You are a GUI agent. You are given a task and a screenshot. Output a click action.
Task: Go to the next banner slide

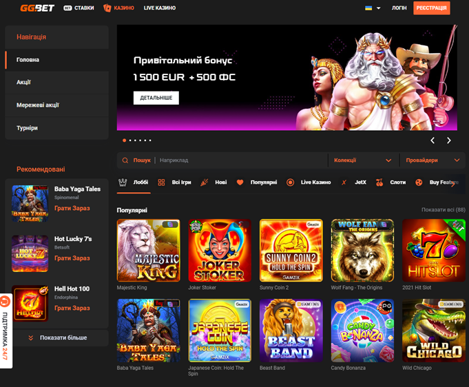point(448,140)
